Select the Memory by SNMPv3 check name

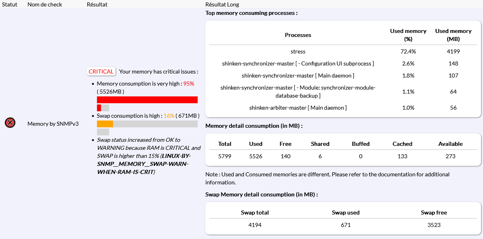coord(53,124)
